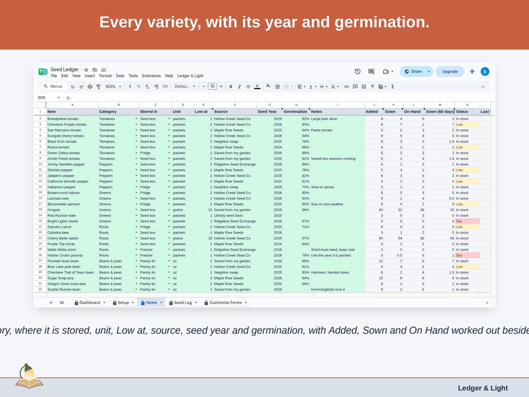Apply strikethrough formatting
The height and width of the screenshot is (397, 529).
248,87
